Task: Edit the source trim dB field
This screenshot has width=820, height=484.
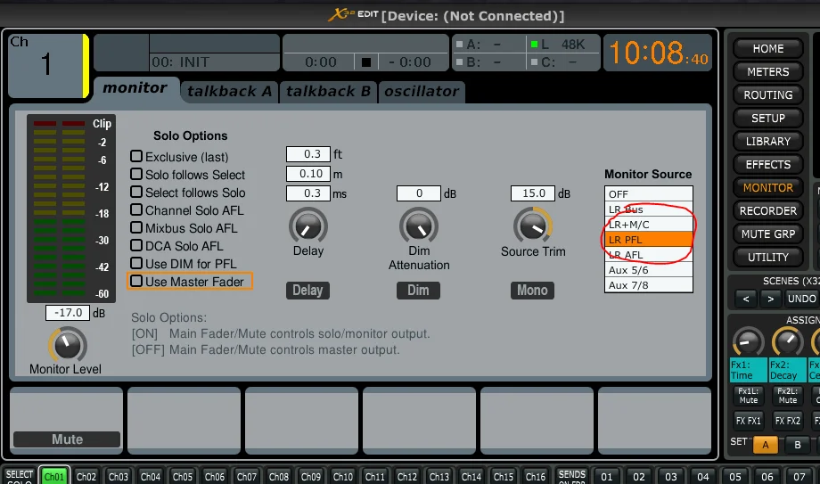Action: [533, 193]
